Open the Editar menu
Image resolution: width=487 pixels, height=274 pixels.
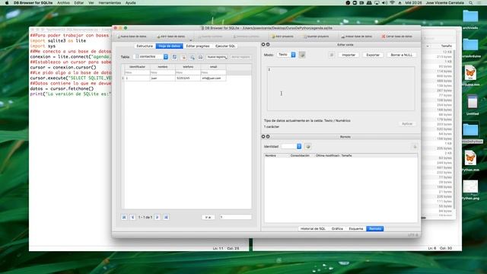pos(79,3)
